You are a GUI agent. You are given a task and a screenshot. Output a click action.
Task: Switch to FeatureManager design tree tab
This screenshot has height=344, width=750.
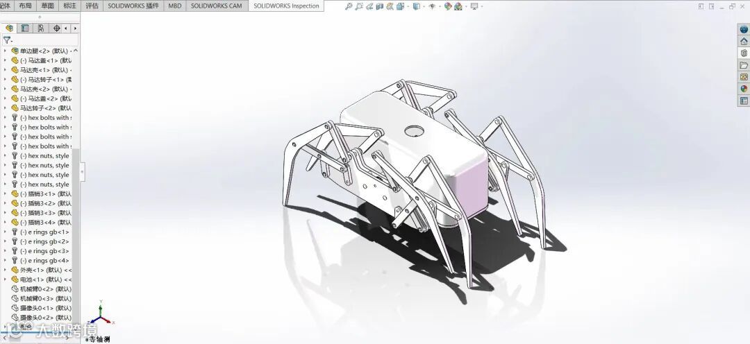[x=9, y=28]
